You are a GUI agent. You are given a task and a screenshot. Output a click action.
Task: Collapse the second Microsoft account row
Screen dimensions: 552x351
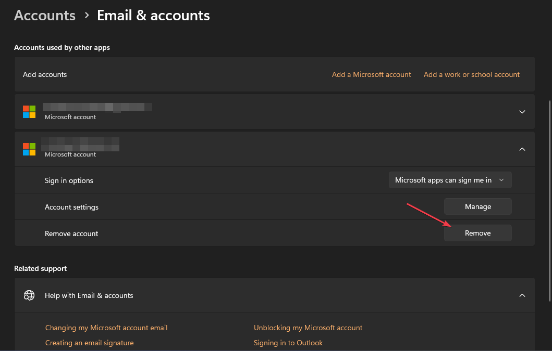(x=522, y=149)
